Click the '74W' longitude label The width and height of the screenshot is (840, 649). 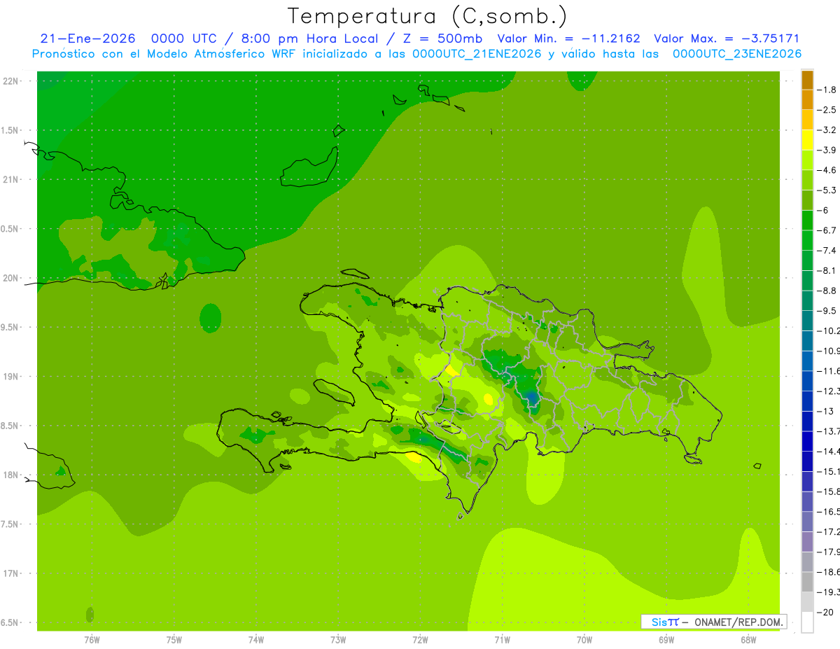coord(256,640)
